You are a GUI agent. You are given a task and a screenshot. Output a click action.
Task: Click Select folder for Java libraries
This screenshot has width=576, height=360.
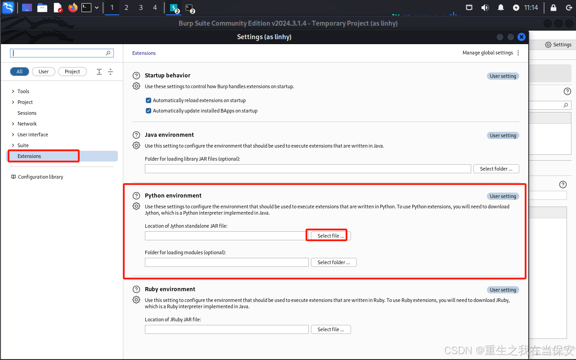(496, 169)
